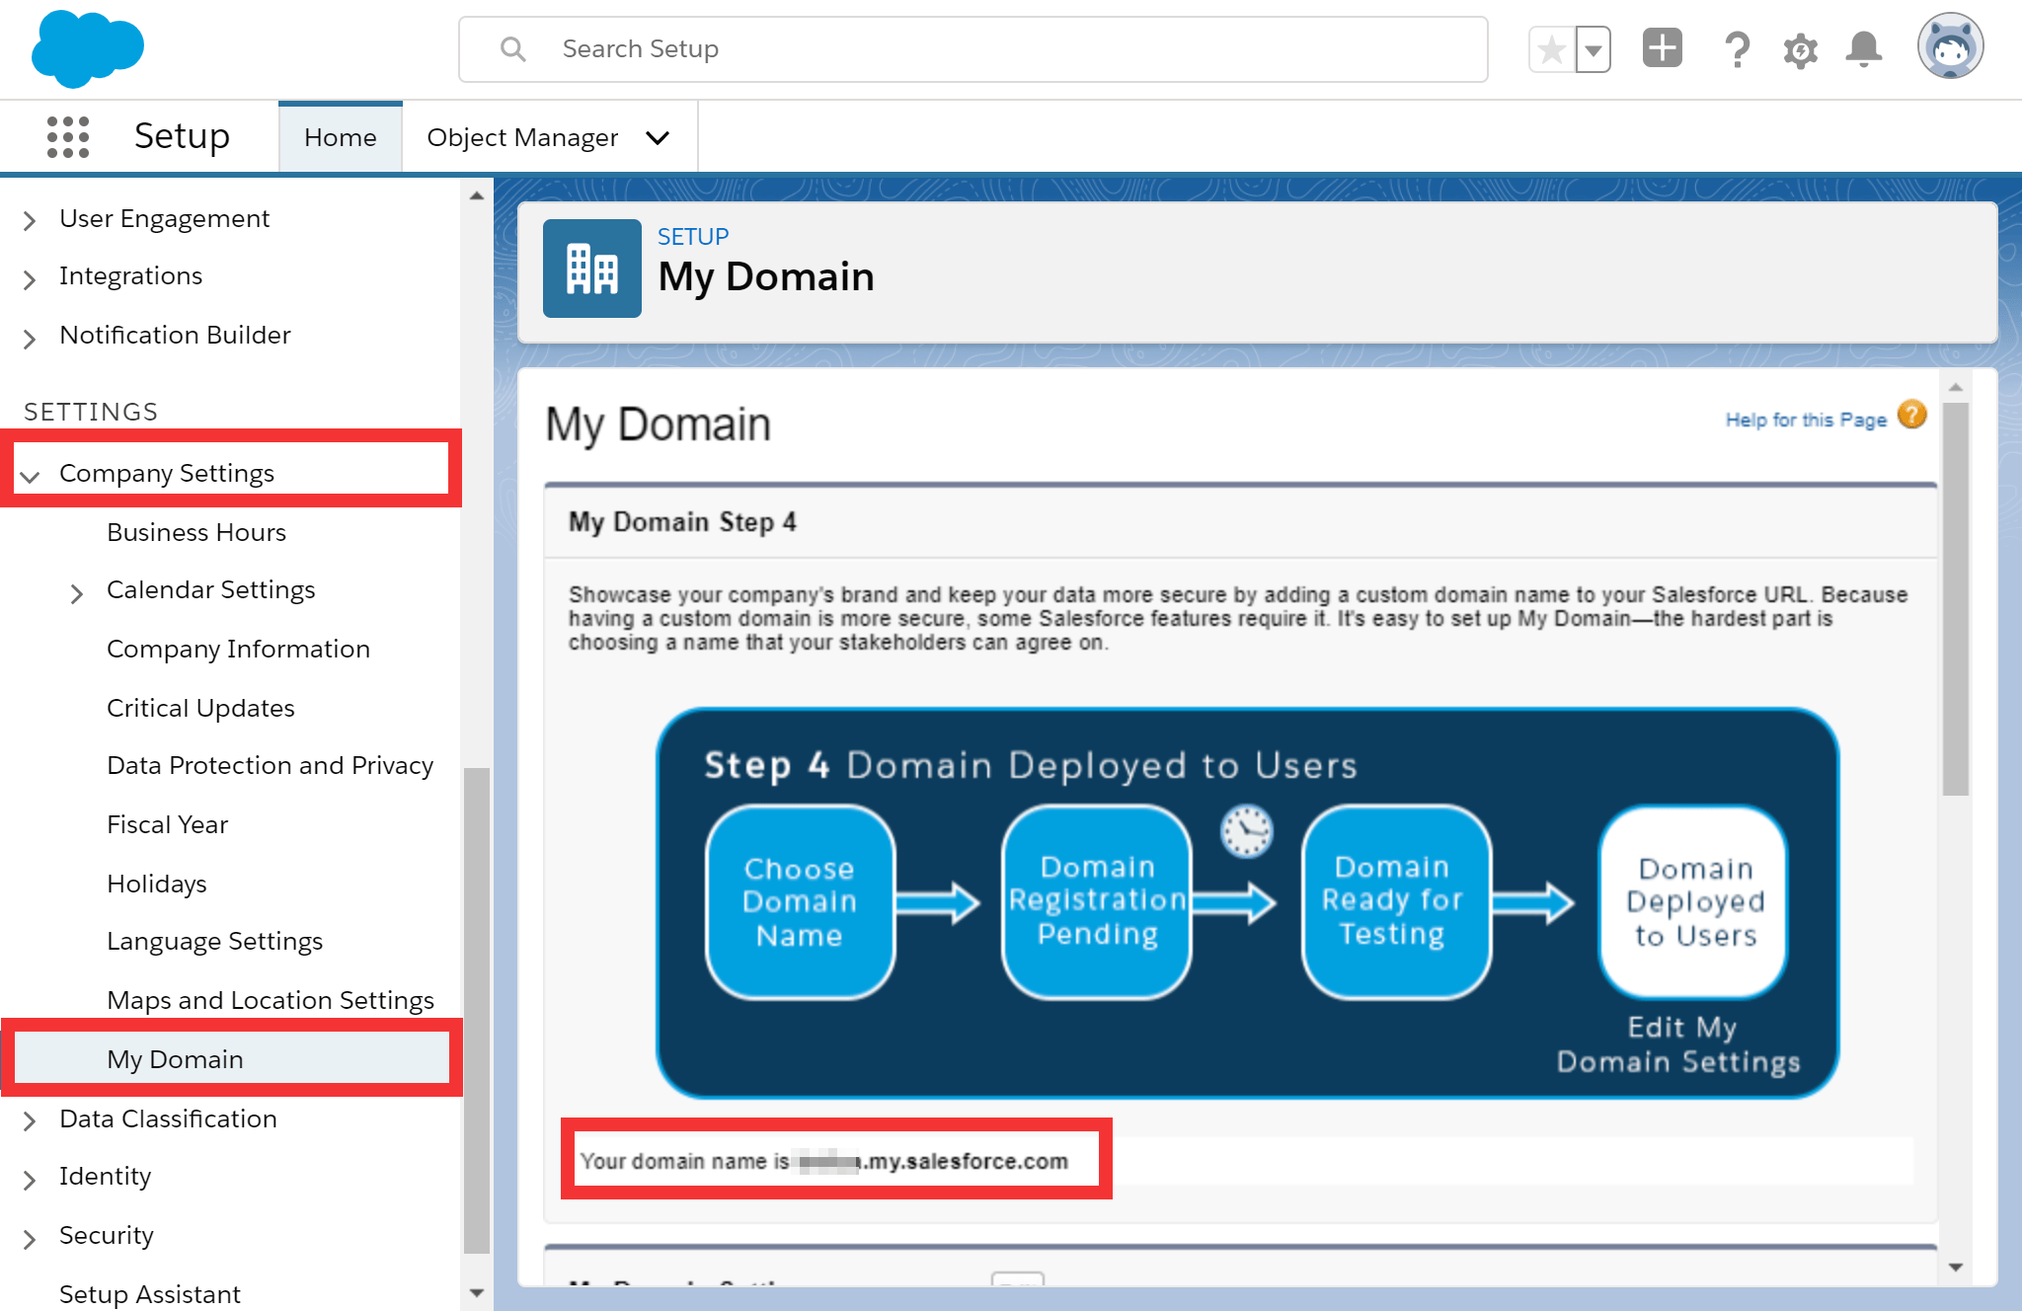Select My Domain in sidebar
The image size is (2022, 1311).
pos(175,1059)
